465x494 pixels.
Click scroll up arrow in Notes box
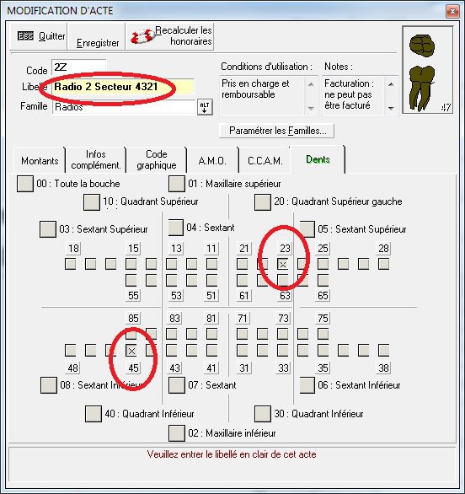391,84
